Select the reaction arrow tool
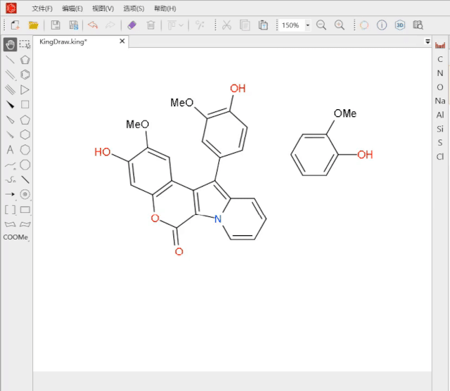The width and height of the screenshot is (450, 391). coord(10,194)
